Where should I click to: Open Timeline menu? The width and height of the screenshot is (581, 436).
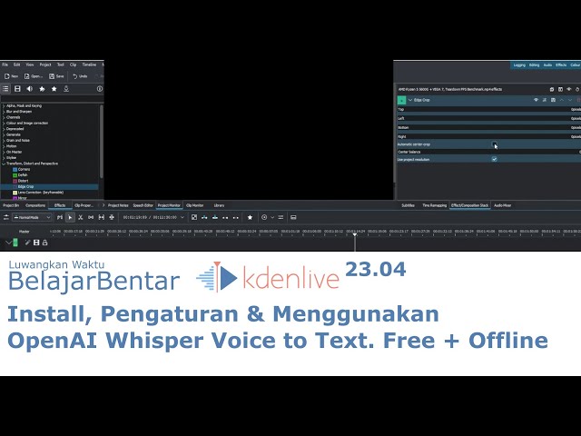(89, 64)
